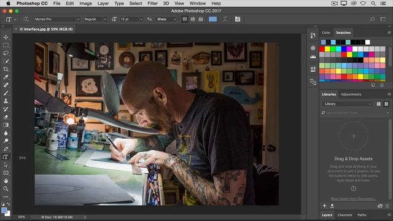Open the Libraries panel flyout menu
Screen dimensions: 393x221
(x=389, y=94)
